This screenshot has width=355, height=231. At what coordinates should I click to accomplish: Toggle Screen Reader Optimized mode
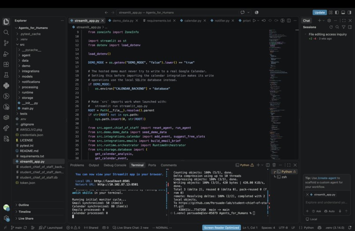[x=222, y=227]
